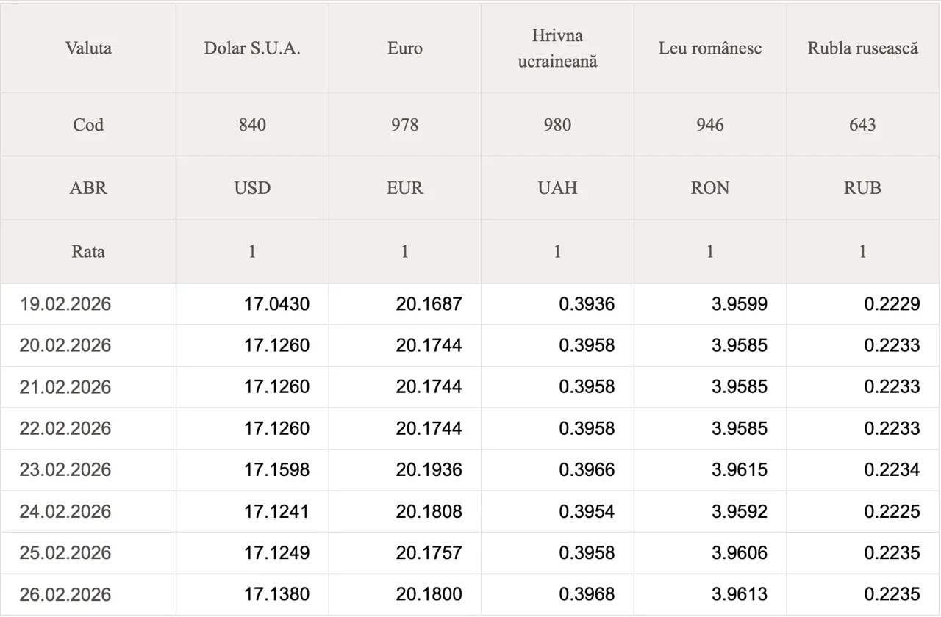Click the Hrivna ucraineană header
This screenshot has width=941, height=617.
click(x=557, y=48)
